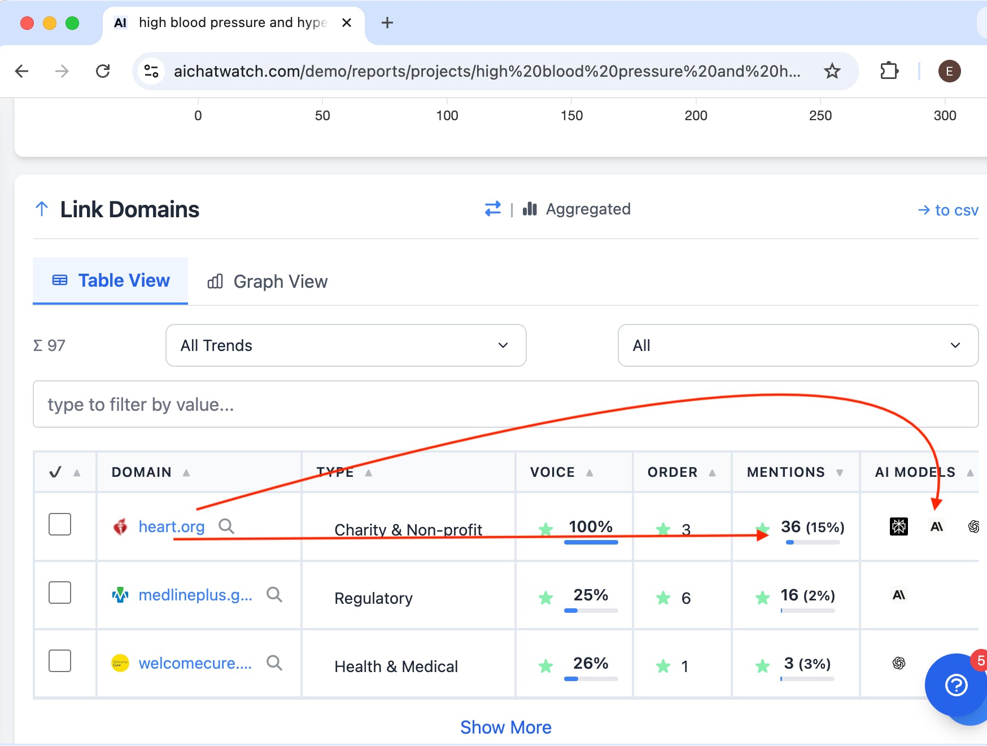Viewport: 987px width, 746px height.
Task: Click the voice star in heart.org row
Action: point(545,529)
